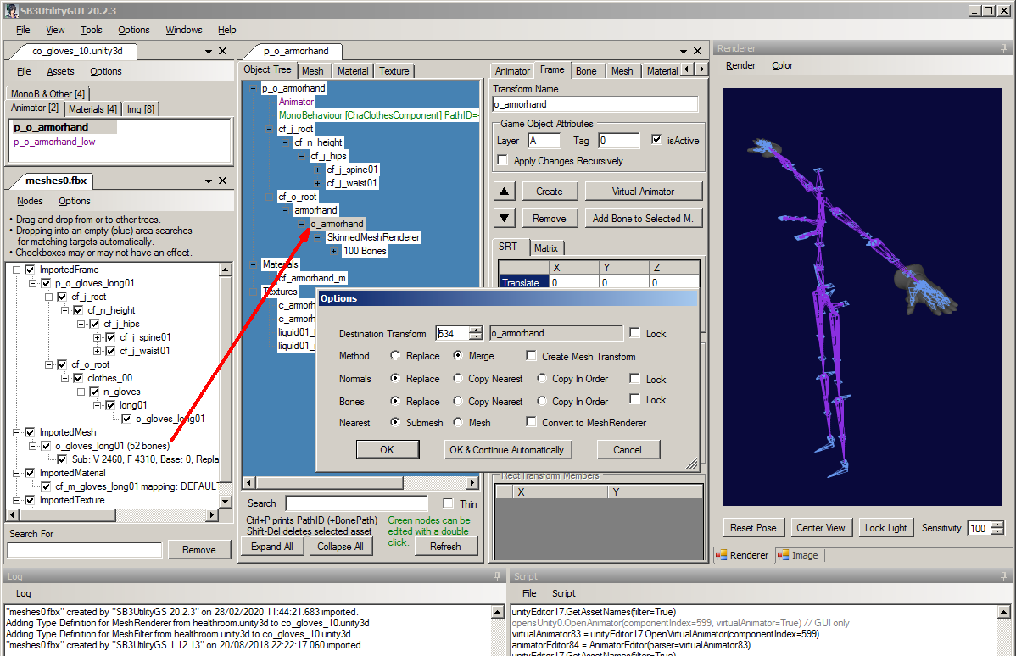Click Add Bone to Selected M. button

click(644, 218)
